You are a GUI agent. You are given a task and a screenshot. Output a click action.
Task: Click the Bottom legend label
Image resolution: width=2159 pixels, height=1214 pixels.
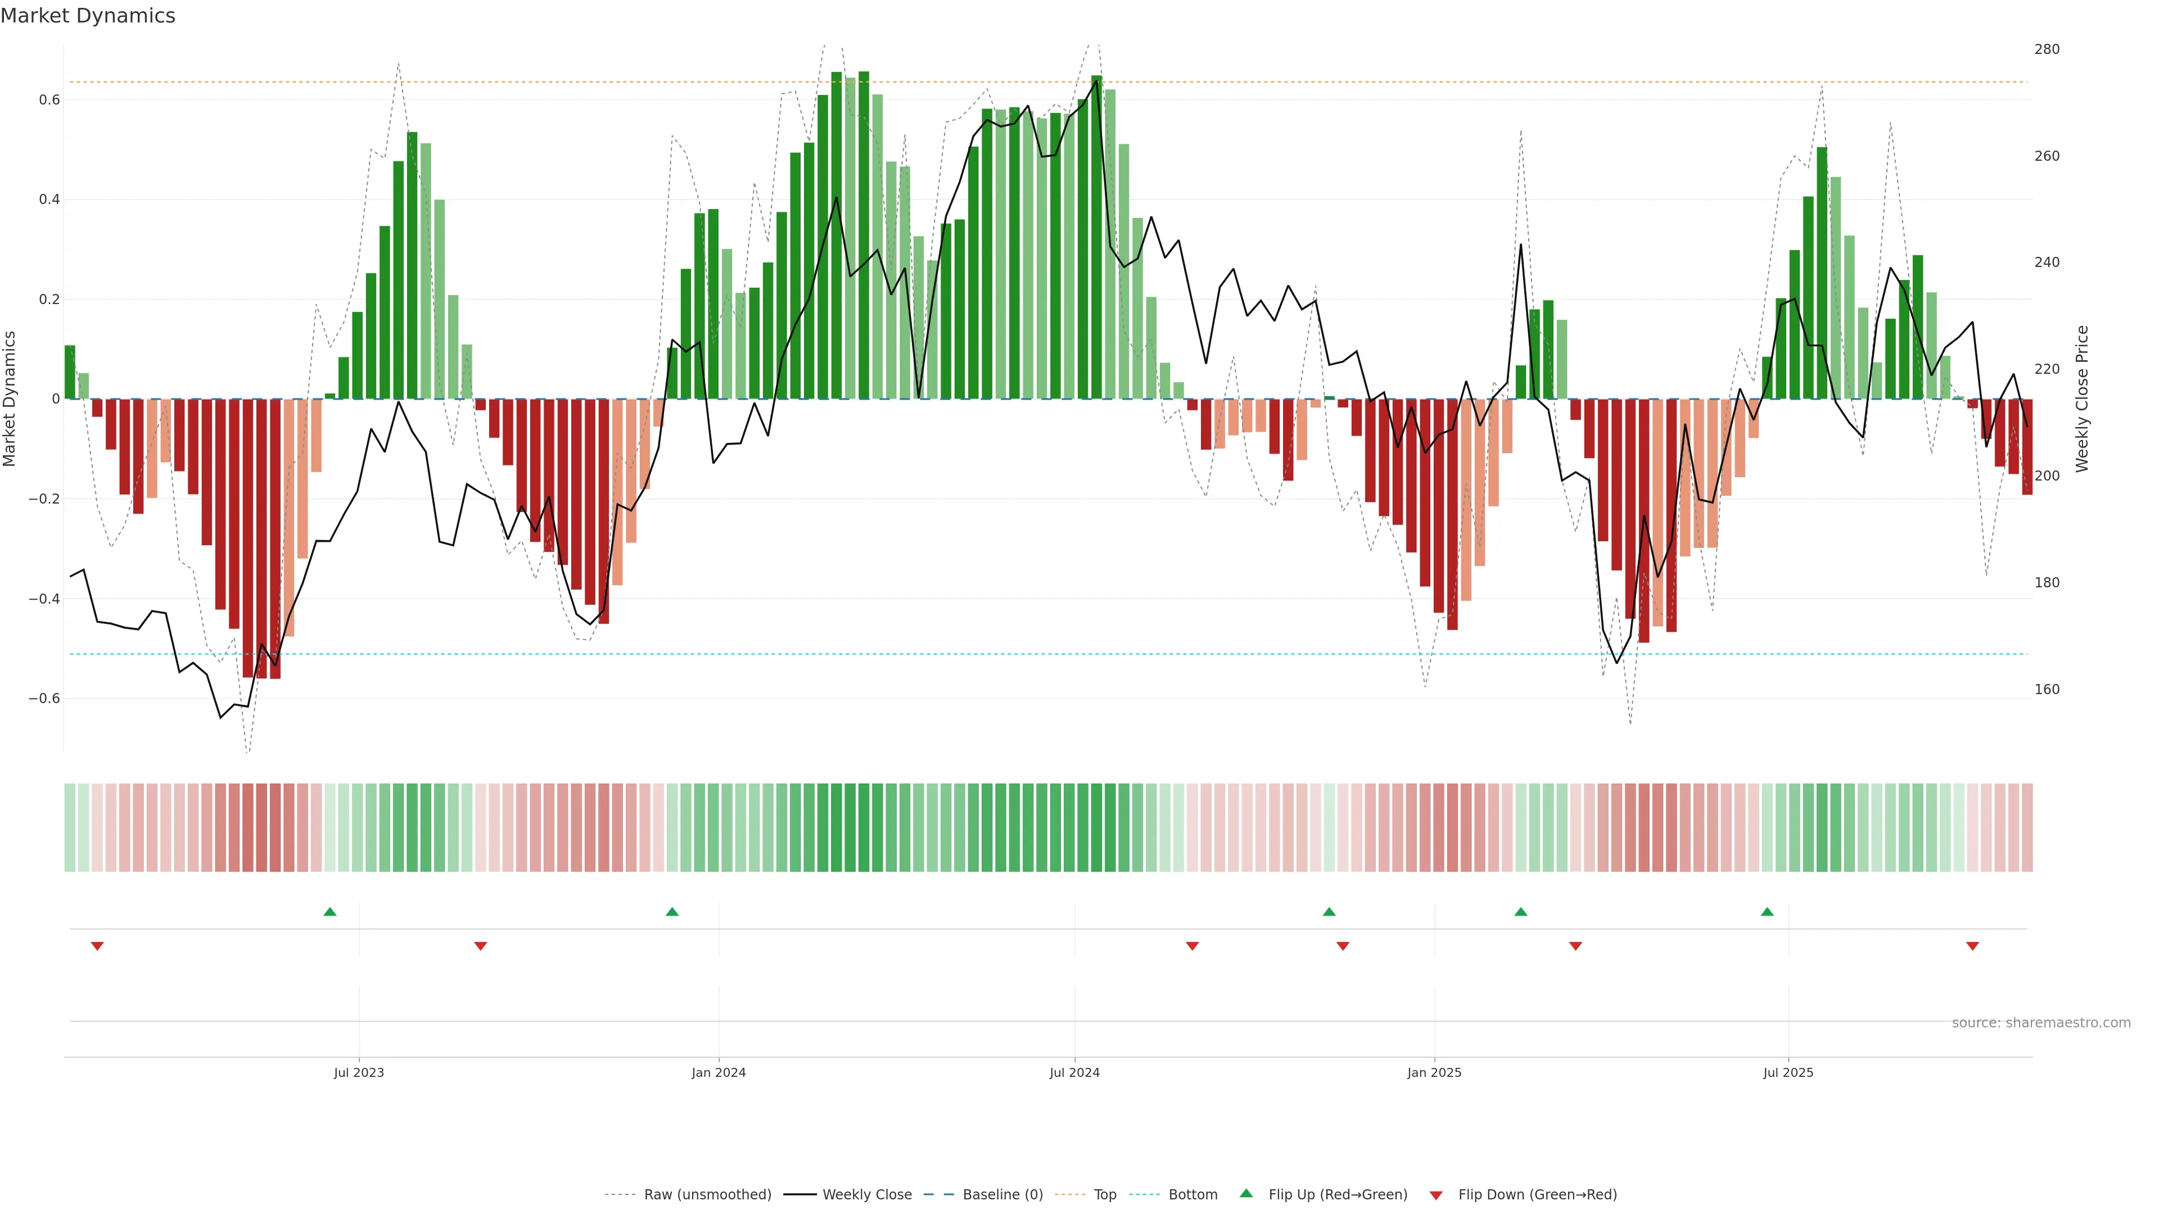[1193, 1195]
